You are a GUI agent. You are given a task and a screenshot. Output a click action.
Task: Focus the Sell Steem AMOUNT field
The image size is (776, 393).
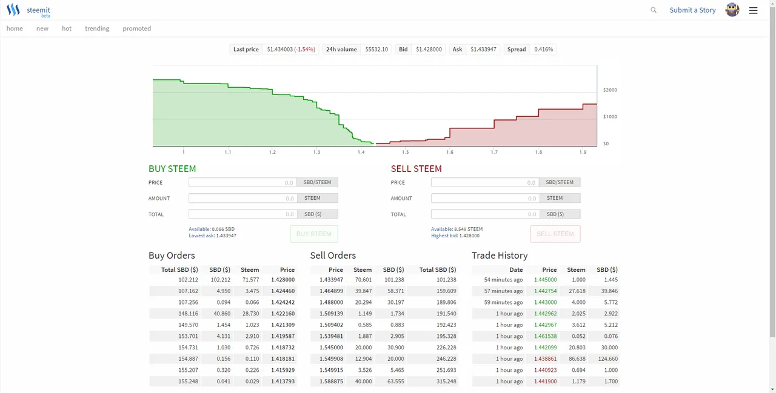485,198
